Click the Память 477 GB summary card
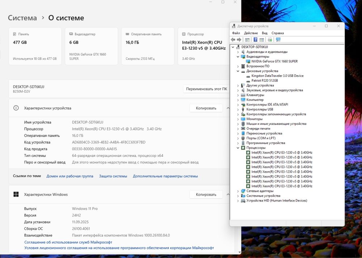The width and height of the screenshot is (362, 258). pos(35,46)
